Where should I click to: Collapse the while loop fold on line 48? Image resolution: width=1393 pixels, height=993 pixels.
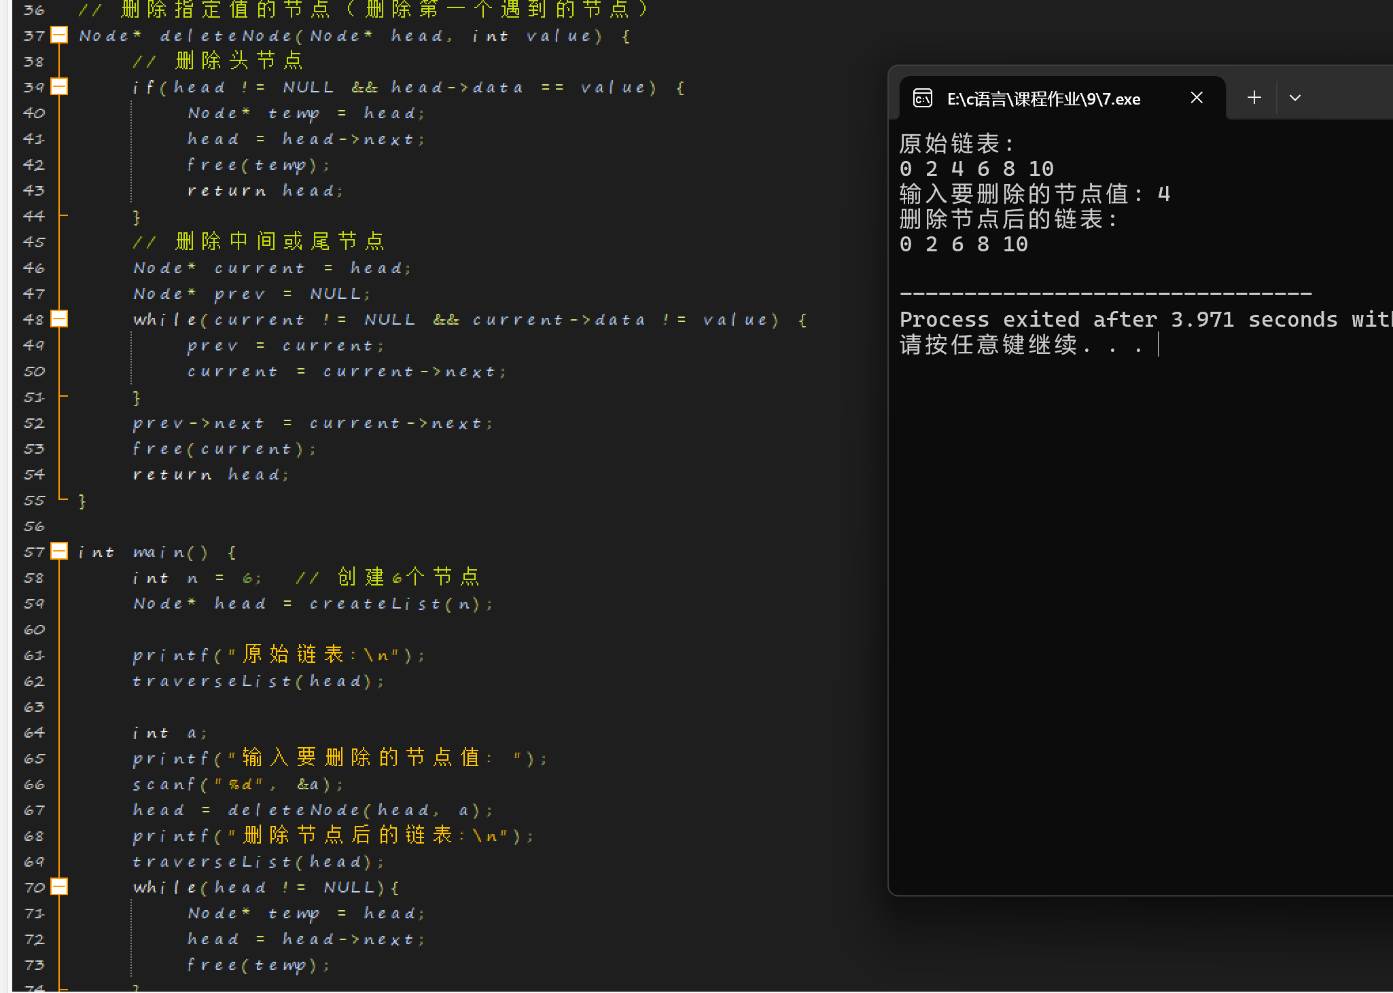[x=60, y=319]
